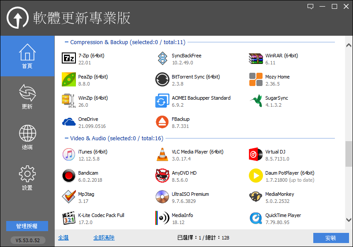Viewport: 353px width, 247px height.
Task: Open the 遠端 remote tab
Action: coord(27,137)
